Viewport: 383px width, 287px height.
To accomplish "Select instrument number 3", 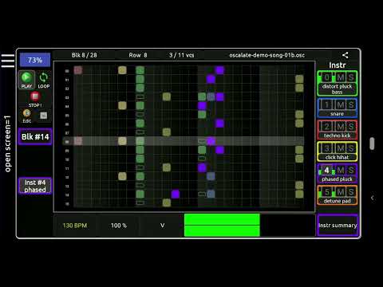I will point(327,148).
